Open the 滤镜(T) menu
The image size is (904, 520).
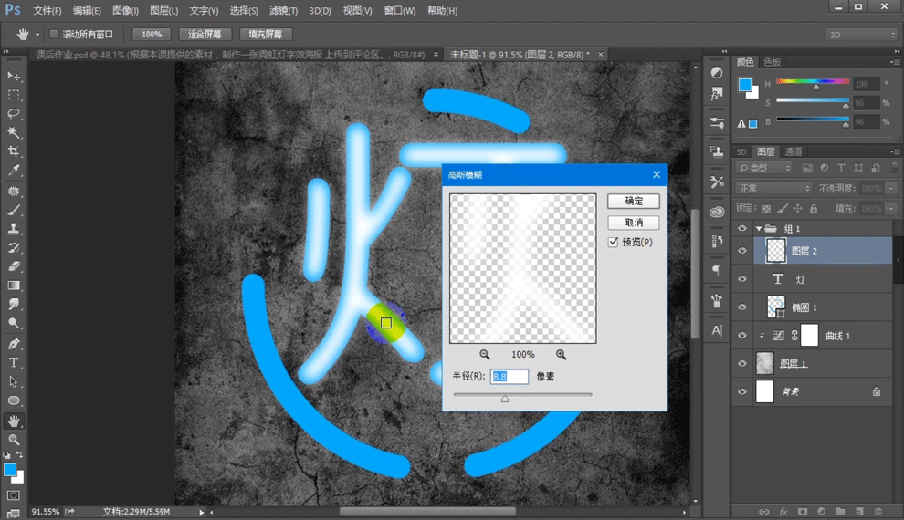click(x=284, y=10)
